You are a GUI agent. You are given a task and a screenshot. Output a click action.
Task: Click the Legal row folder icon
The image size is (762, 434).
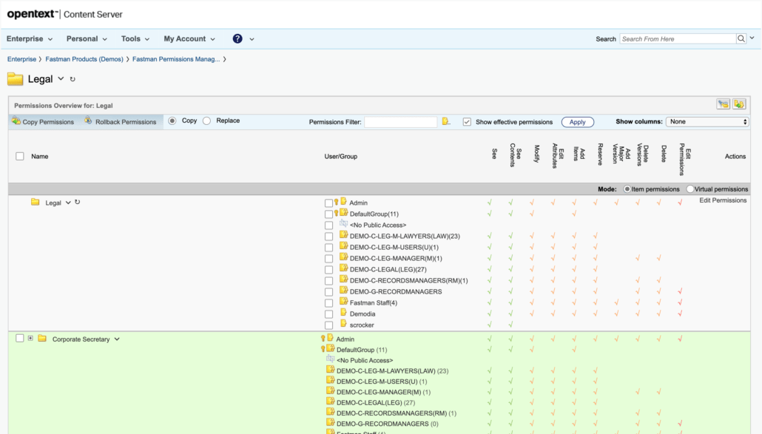35,202
